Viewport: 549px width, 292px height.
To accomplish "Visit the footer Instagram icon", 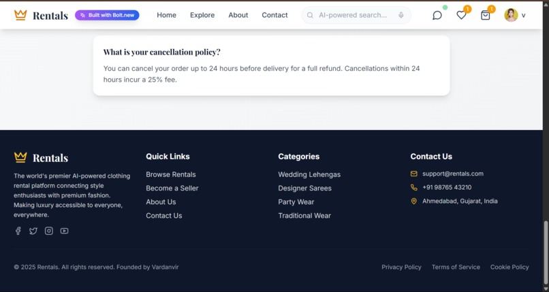I will click(49, 231).
